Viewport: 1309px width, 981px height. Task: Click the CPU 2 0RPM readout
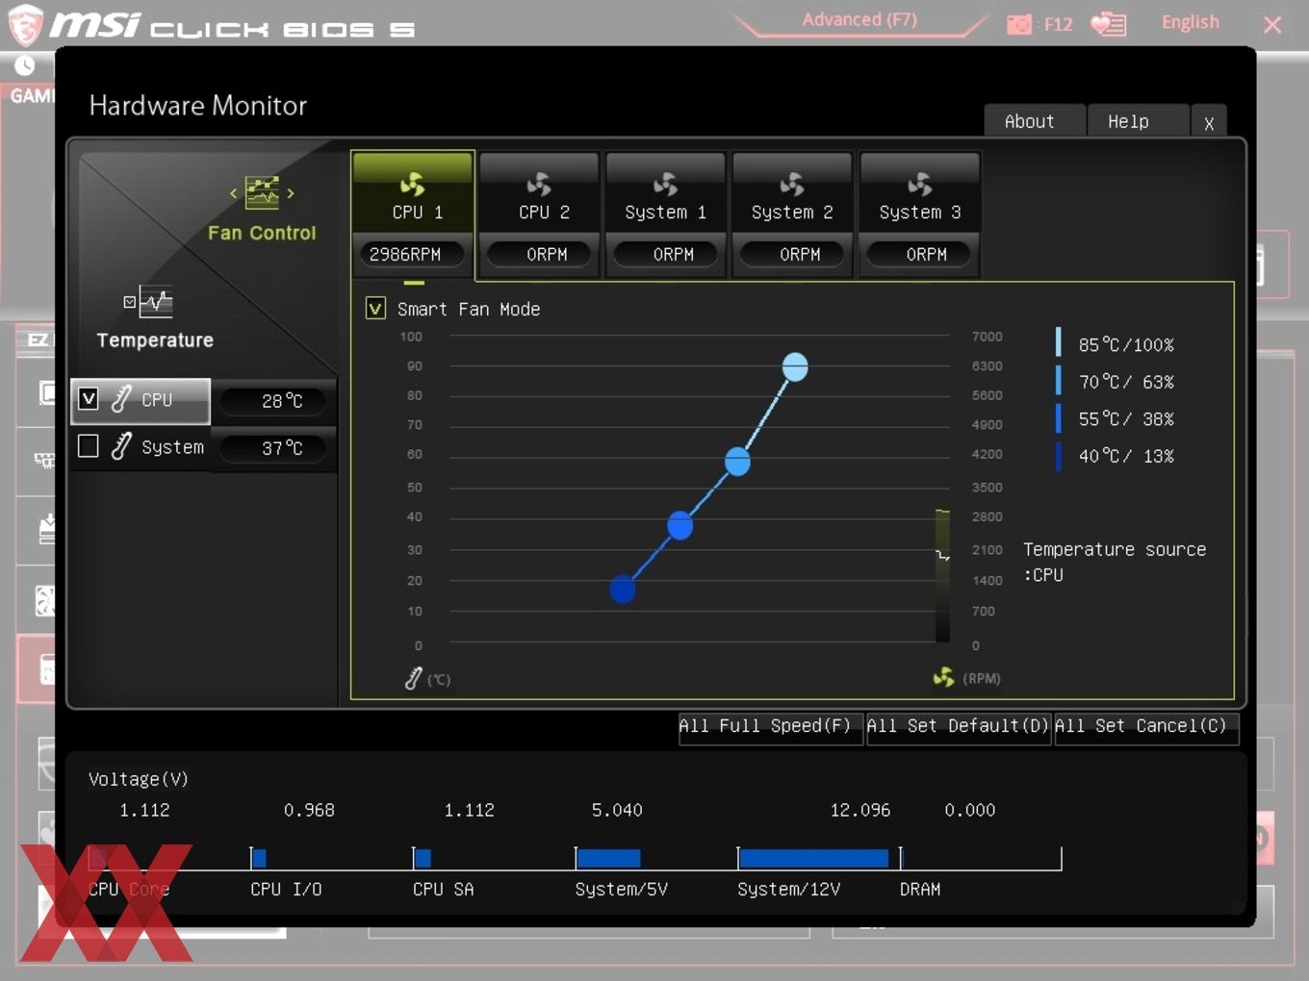tap(539, 254)
